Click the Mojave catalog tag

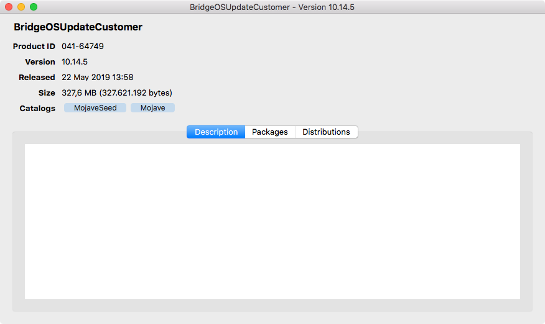point(152,108)
